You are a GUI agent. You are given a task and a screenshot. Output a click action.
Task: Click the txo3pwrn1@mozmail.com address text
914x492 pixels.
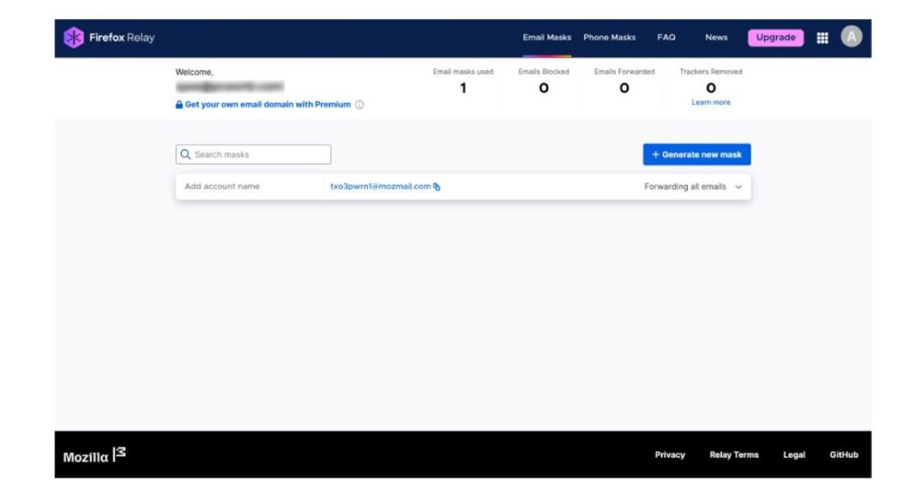pyautogui.click(x=380, y=186)
